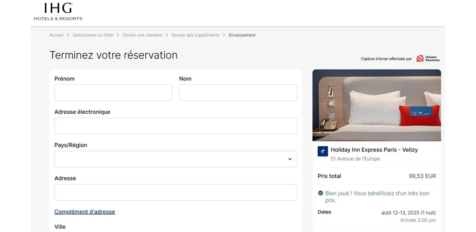This screenshot has height=232, width=476.
Task: Select the Adresse électronique field
Action: [x=175, y=126]
